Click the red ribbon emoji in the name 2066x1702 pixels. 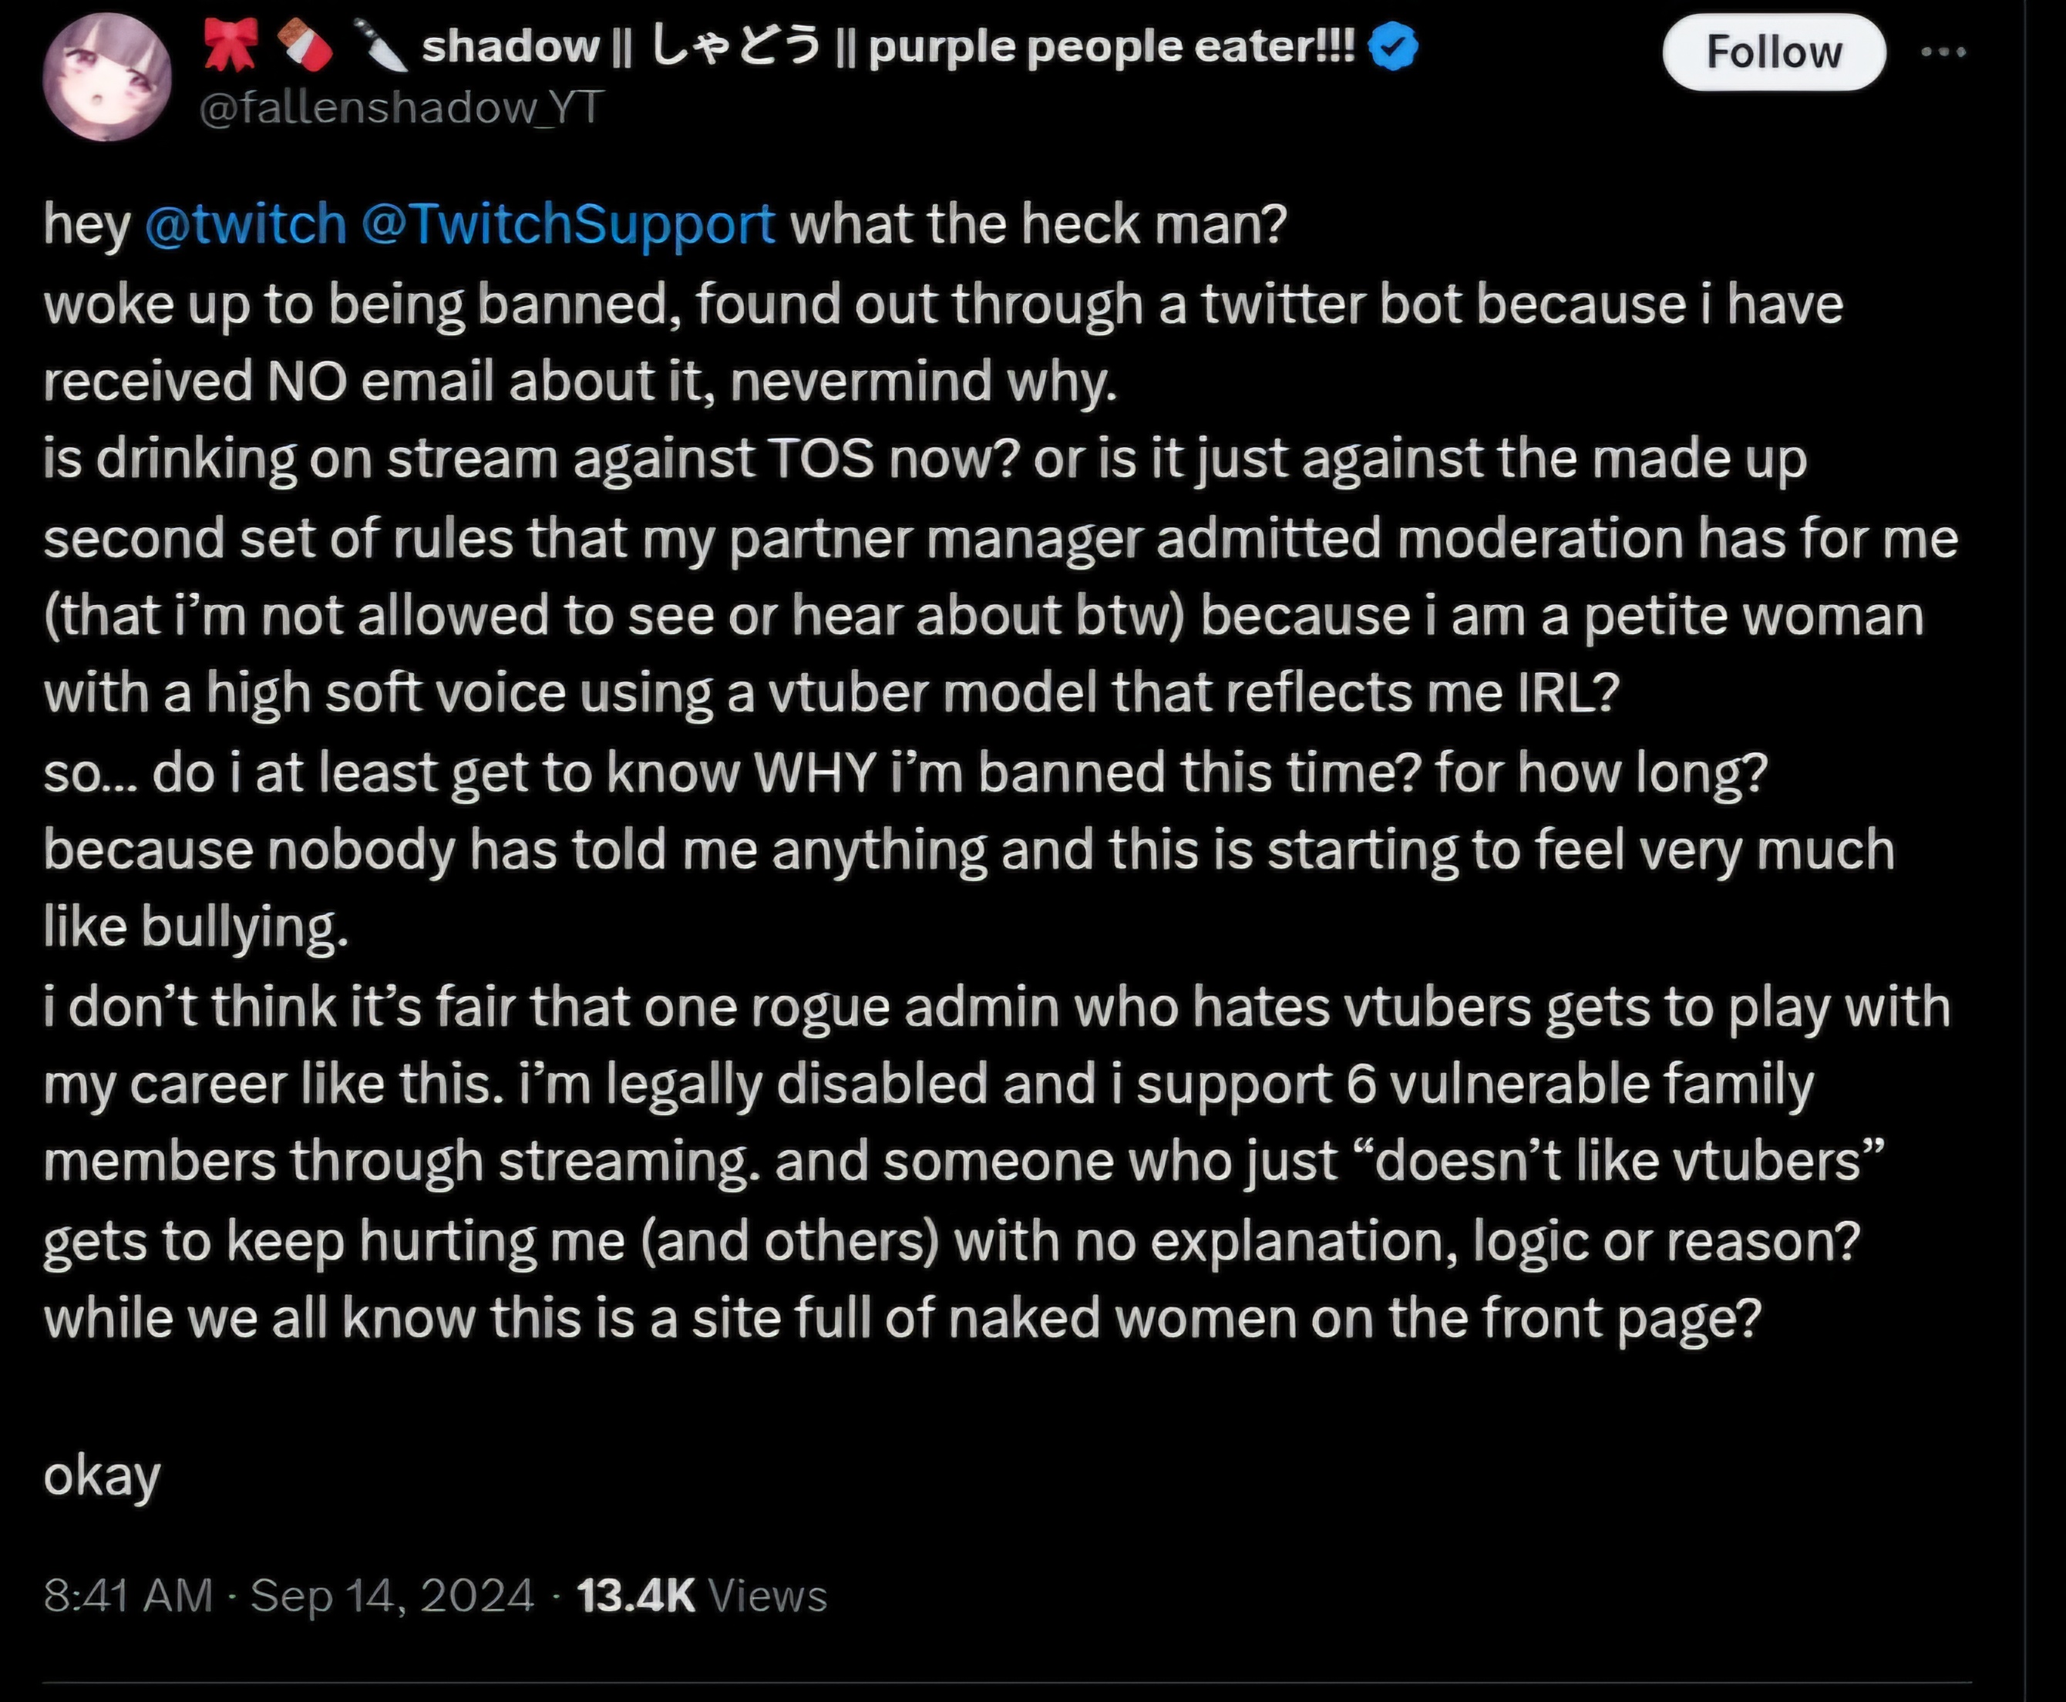coord(230,45)
